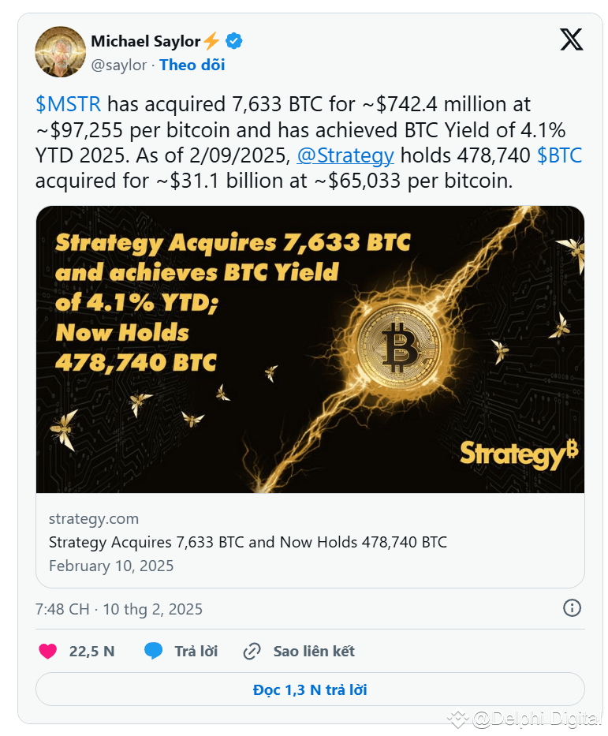
Task: Click the article headline below the image
Action: click(x=248, y=542)
